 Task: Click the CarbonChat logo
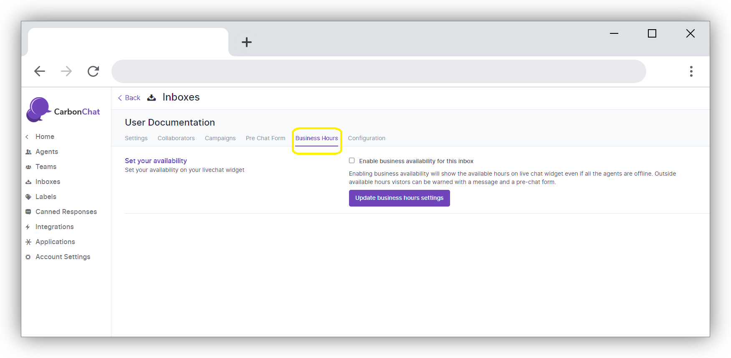(x=63, y=110)
